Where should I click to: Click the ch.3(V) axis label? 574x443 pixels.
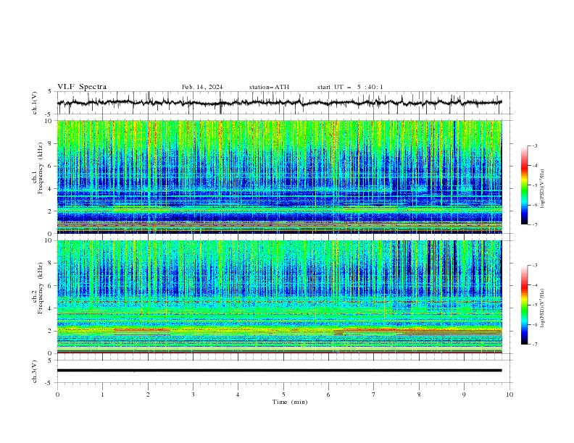click(x=35, y=371)
